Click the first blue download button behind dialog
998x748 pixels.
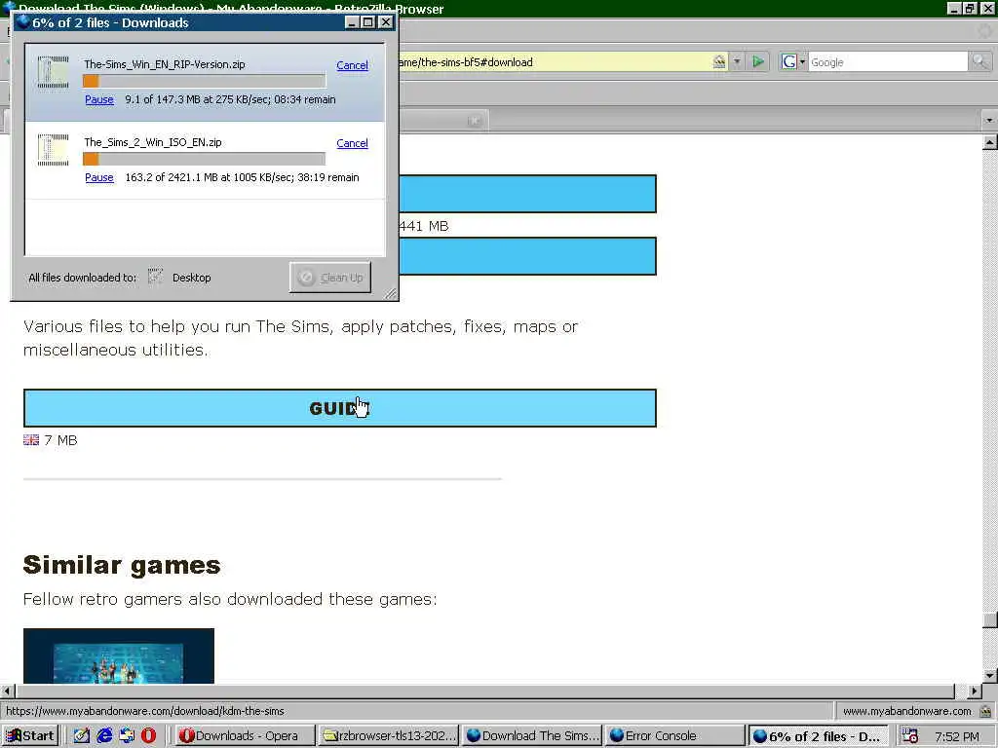tap(527, 194)
